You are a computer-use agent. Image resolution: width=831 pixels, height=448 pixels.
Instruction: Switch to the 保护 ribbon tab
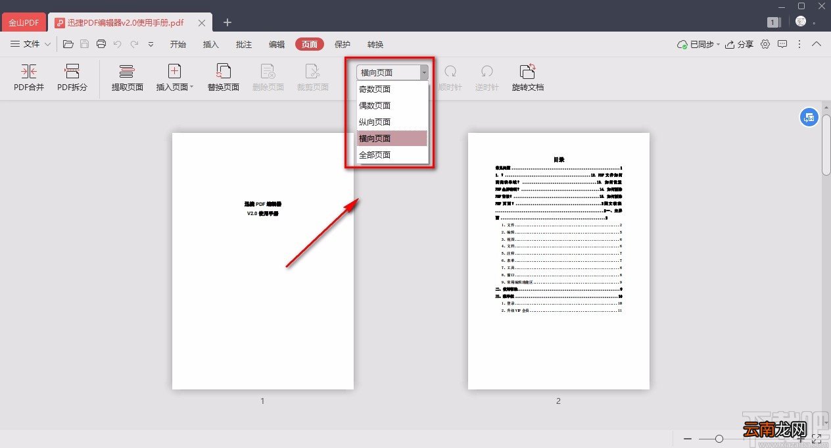click(x=343, y=44)
